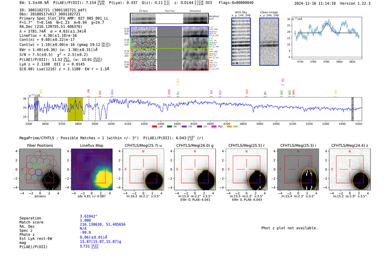The width and height of the screenshot is (390, 266).
Task: Click the Photo z value -99.9
Action: point(85,232)
